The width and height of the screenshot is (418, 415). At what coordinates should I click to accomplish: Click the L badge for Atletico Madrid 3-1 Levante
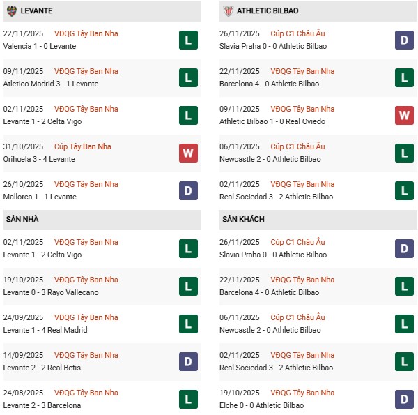tap(188, 77)
